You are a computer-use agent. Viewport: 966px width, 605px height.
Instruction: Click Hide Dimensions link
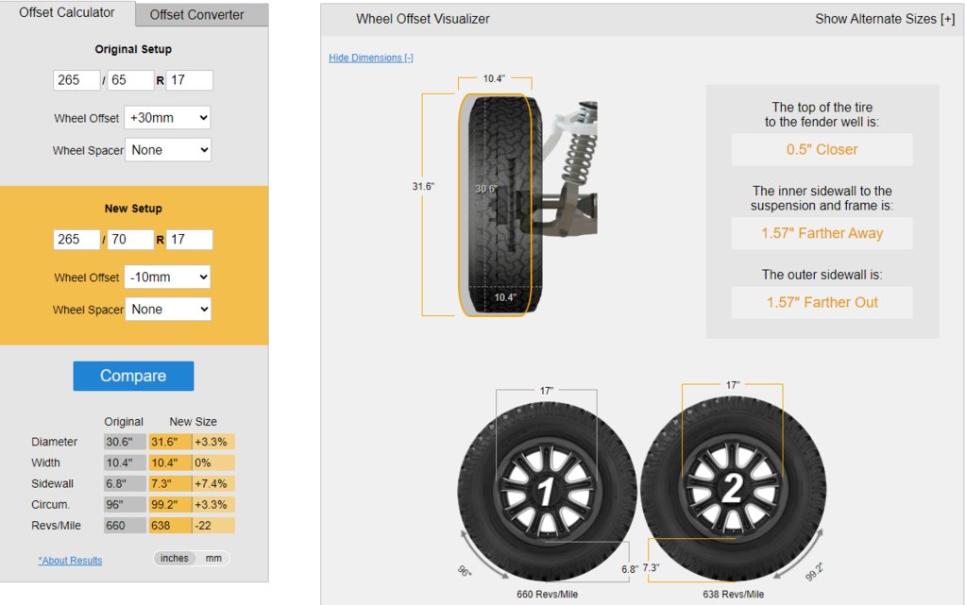pos(371,58)
